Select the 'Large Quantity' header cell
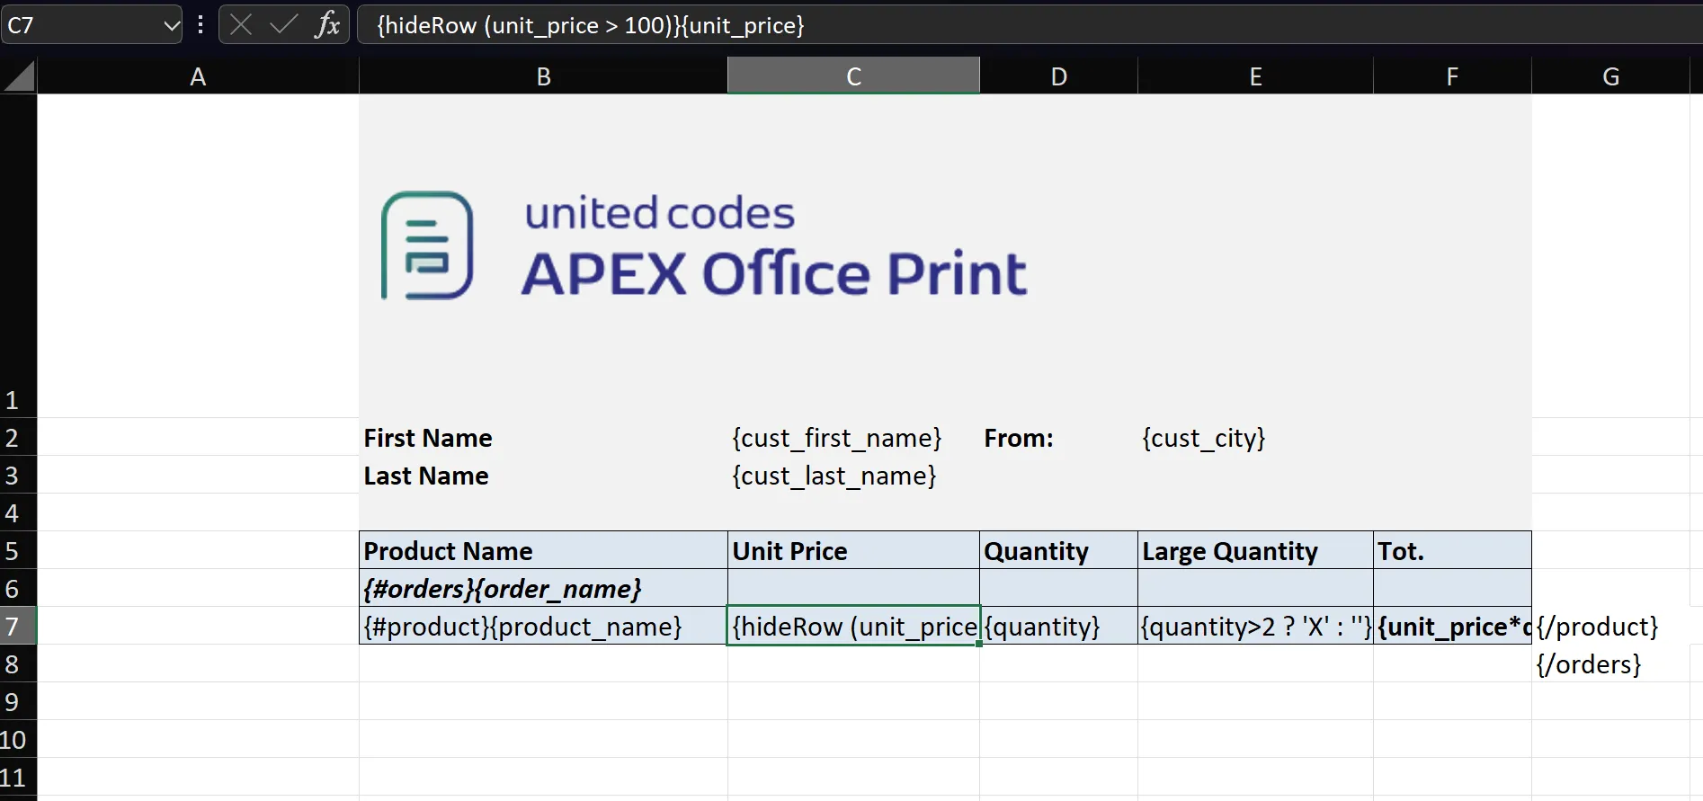The width and height of the screenshot is (1703, 801). coord(1255,550)
